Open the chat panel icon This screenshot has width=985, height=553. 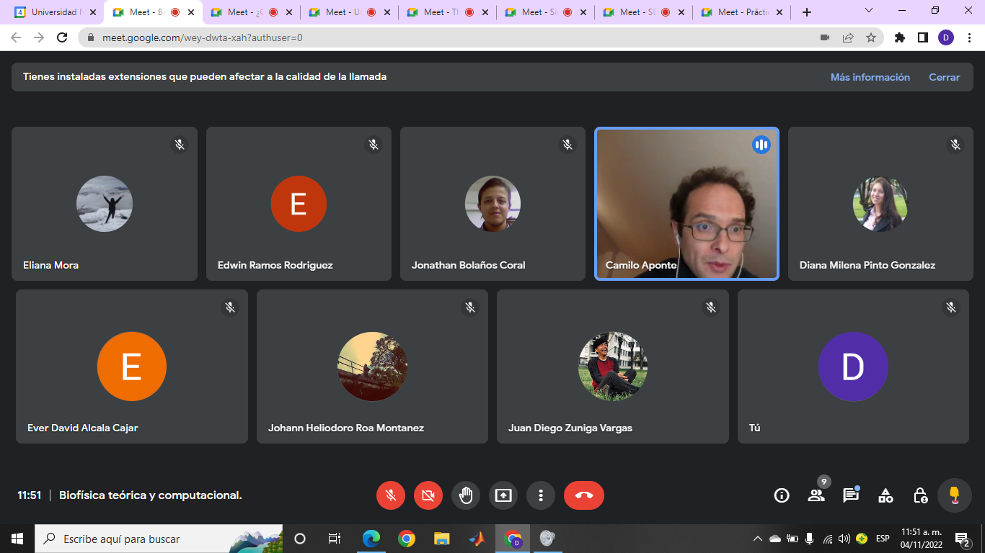(x=851, y=495)
